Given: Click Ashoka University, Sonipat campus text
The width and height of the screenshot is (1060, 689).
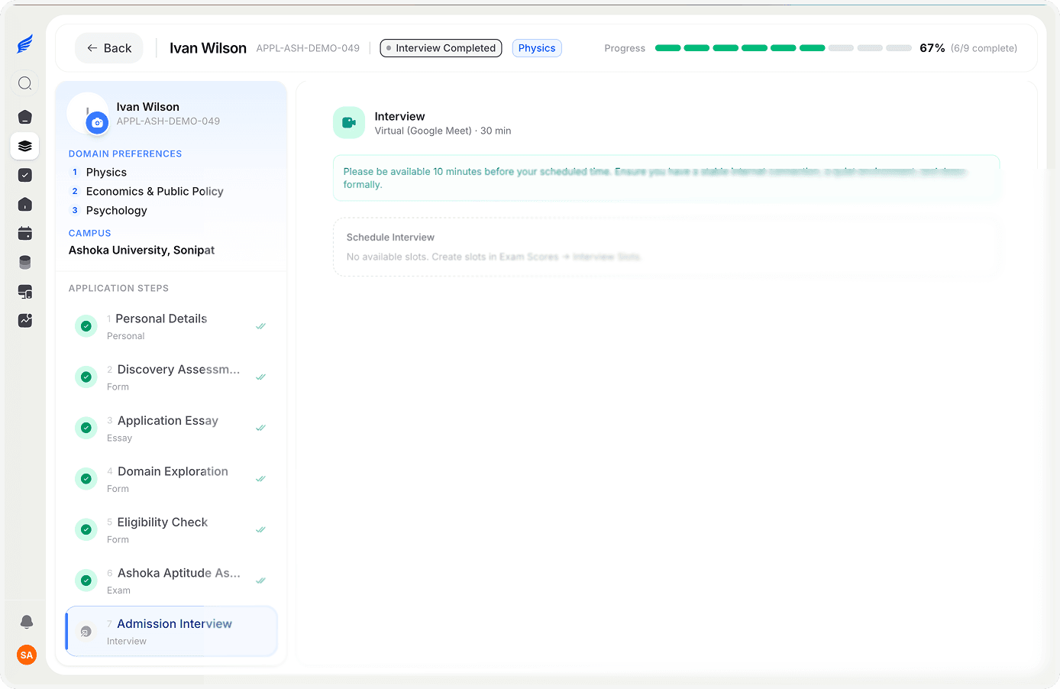Looking at the screenshot, I should (x=141, y=251).
